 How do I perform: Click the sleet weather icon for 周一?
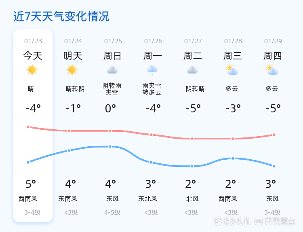(x=152, y=70)
